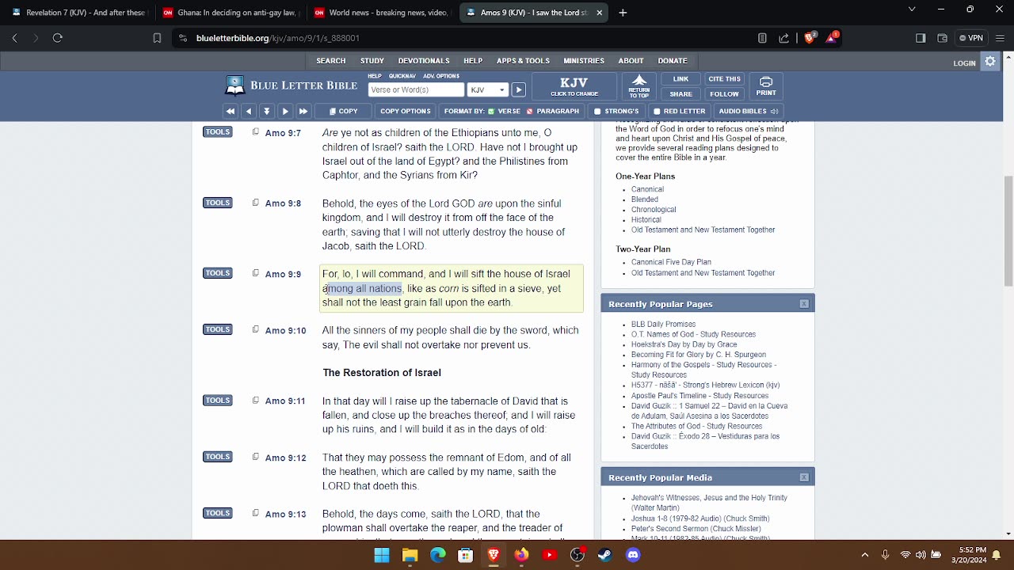Copy verse Amo 9:11 with its copy icon

(255, 400)
